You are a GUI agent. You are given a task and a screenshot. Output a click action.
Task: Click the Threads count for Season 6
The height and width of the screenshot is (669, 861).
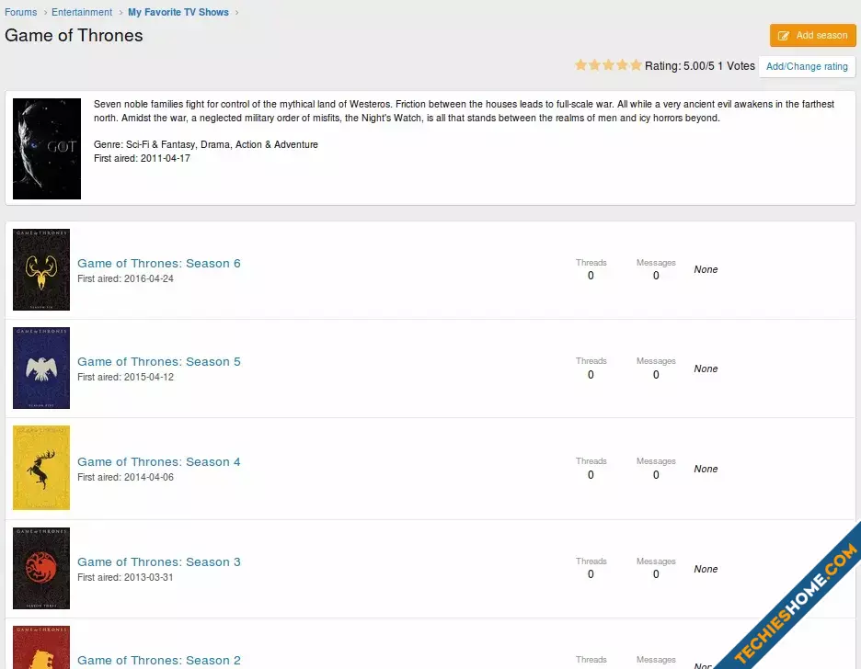coord(591,276)
